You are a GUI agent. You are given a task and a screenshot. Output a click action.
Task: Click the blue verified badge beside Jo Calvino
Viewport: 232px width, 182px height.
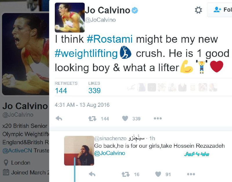(135, 10)
